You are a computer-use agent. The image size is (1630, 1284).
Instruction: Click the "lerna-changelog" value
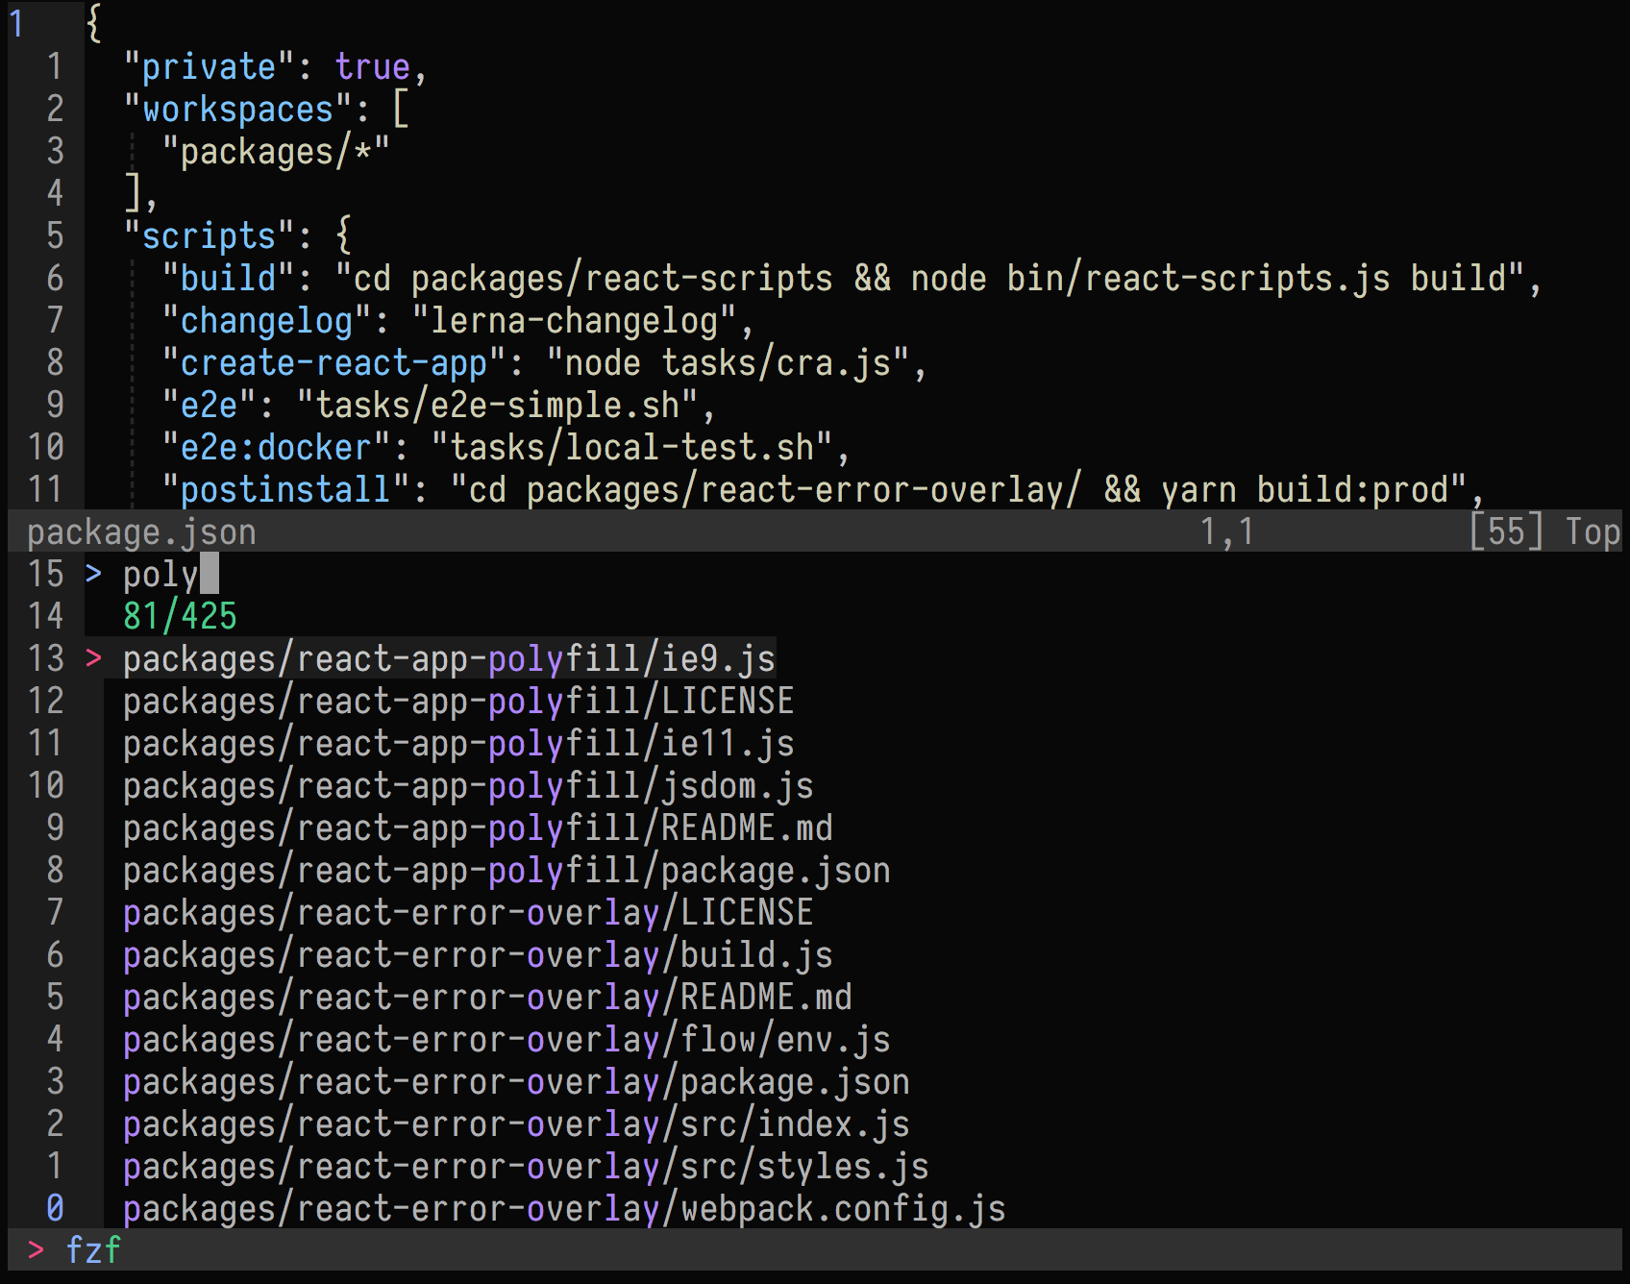tap(574, 321)
